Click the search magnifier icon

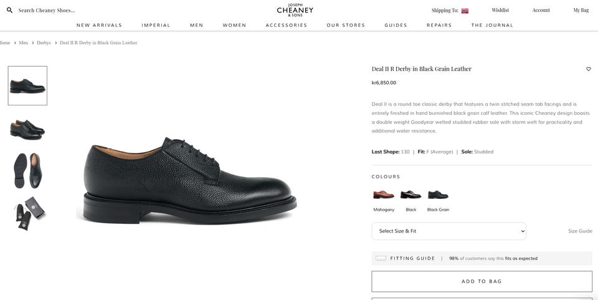9,11
